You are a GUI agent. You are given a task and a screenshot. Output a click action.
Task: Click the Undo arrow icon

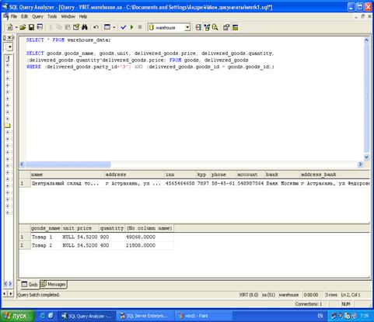[96, 27]
